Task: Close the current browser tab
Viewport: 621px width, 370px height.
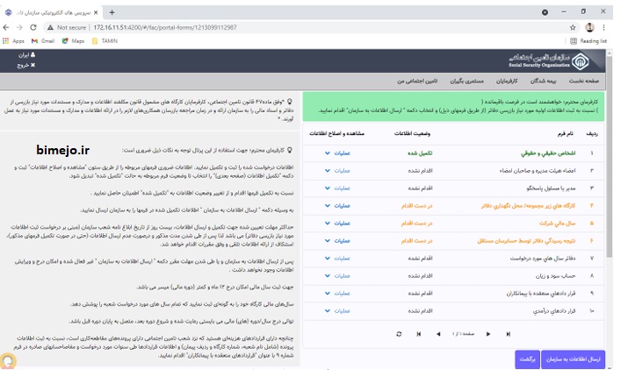Action: (96, 12)
